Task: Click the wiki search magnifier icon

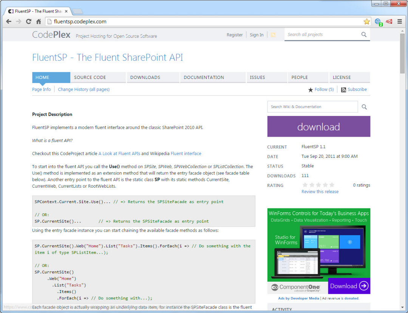Action: 364,107
